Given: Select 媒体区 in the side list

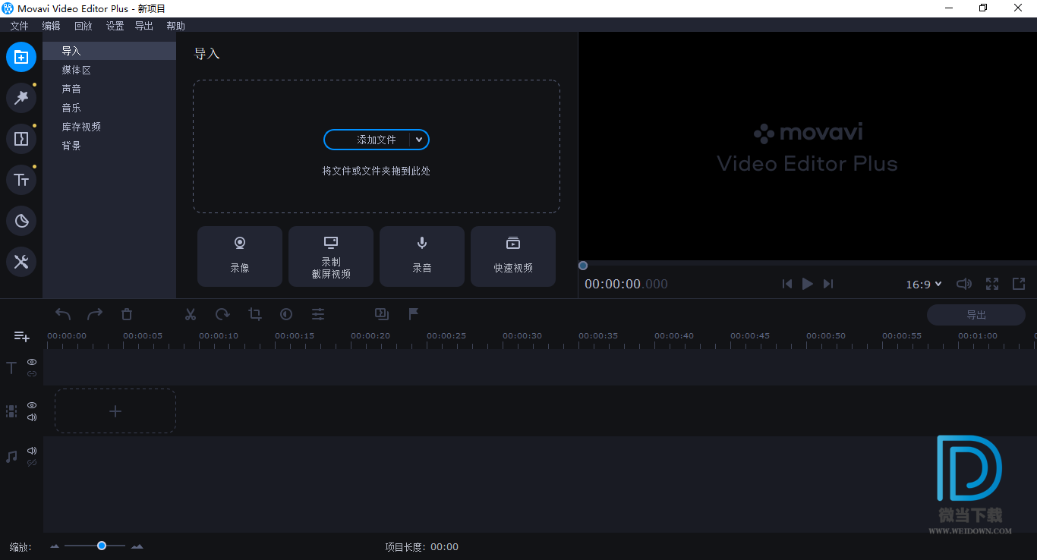Looking at the screenshot, I should tap(109, 70).
